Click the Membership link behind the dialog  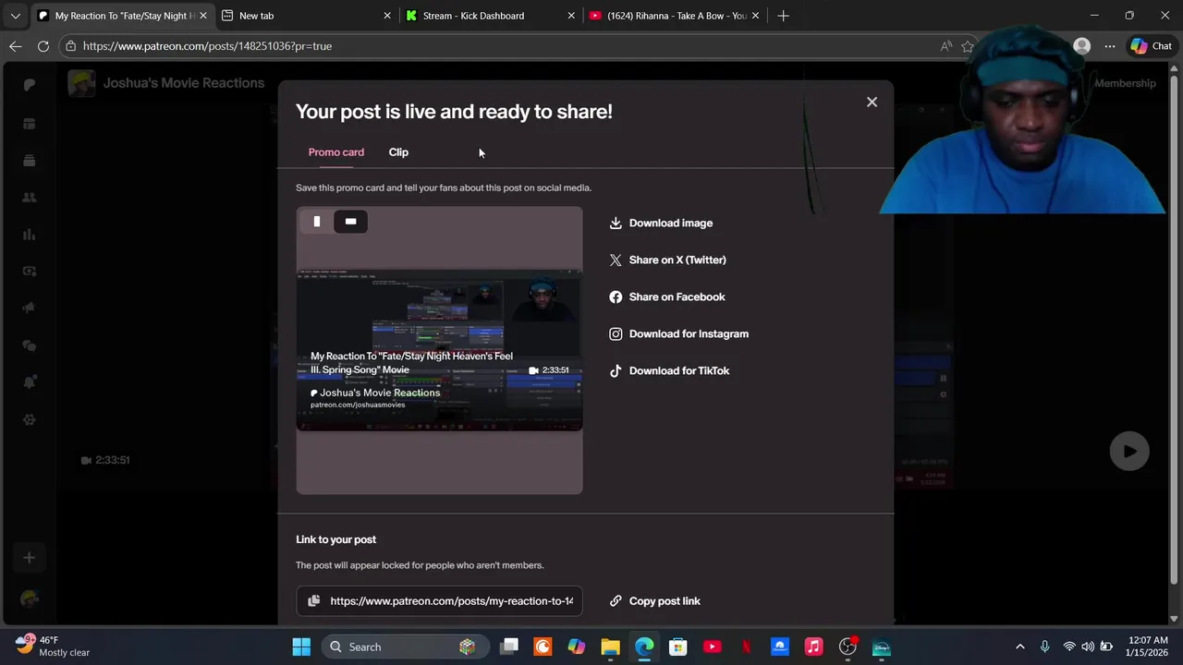1125,83
